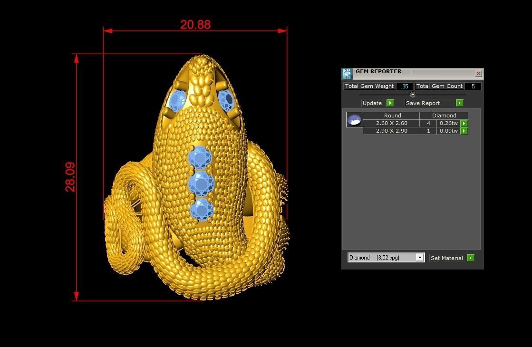The width and height of the screenshot is (532, 347).
Task: Select the 2.60 X 2.60 cell
Action: click(392, 123)
